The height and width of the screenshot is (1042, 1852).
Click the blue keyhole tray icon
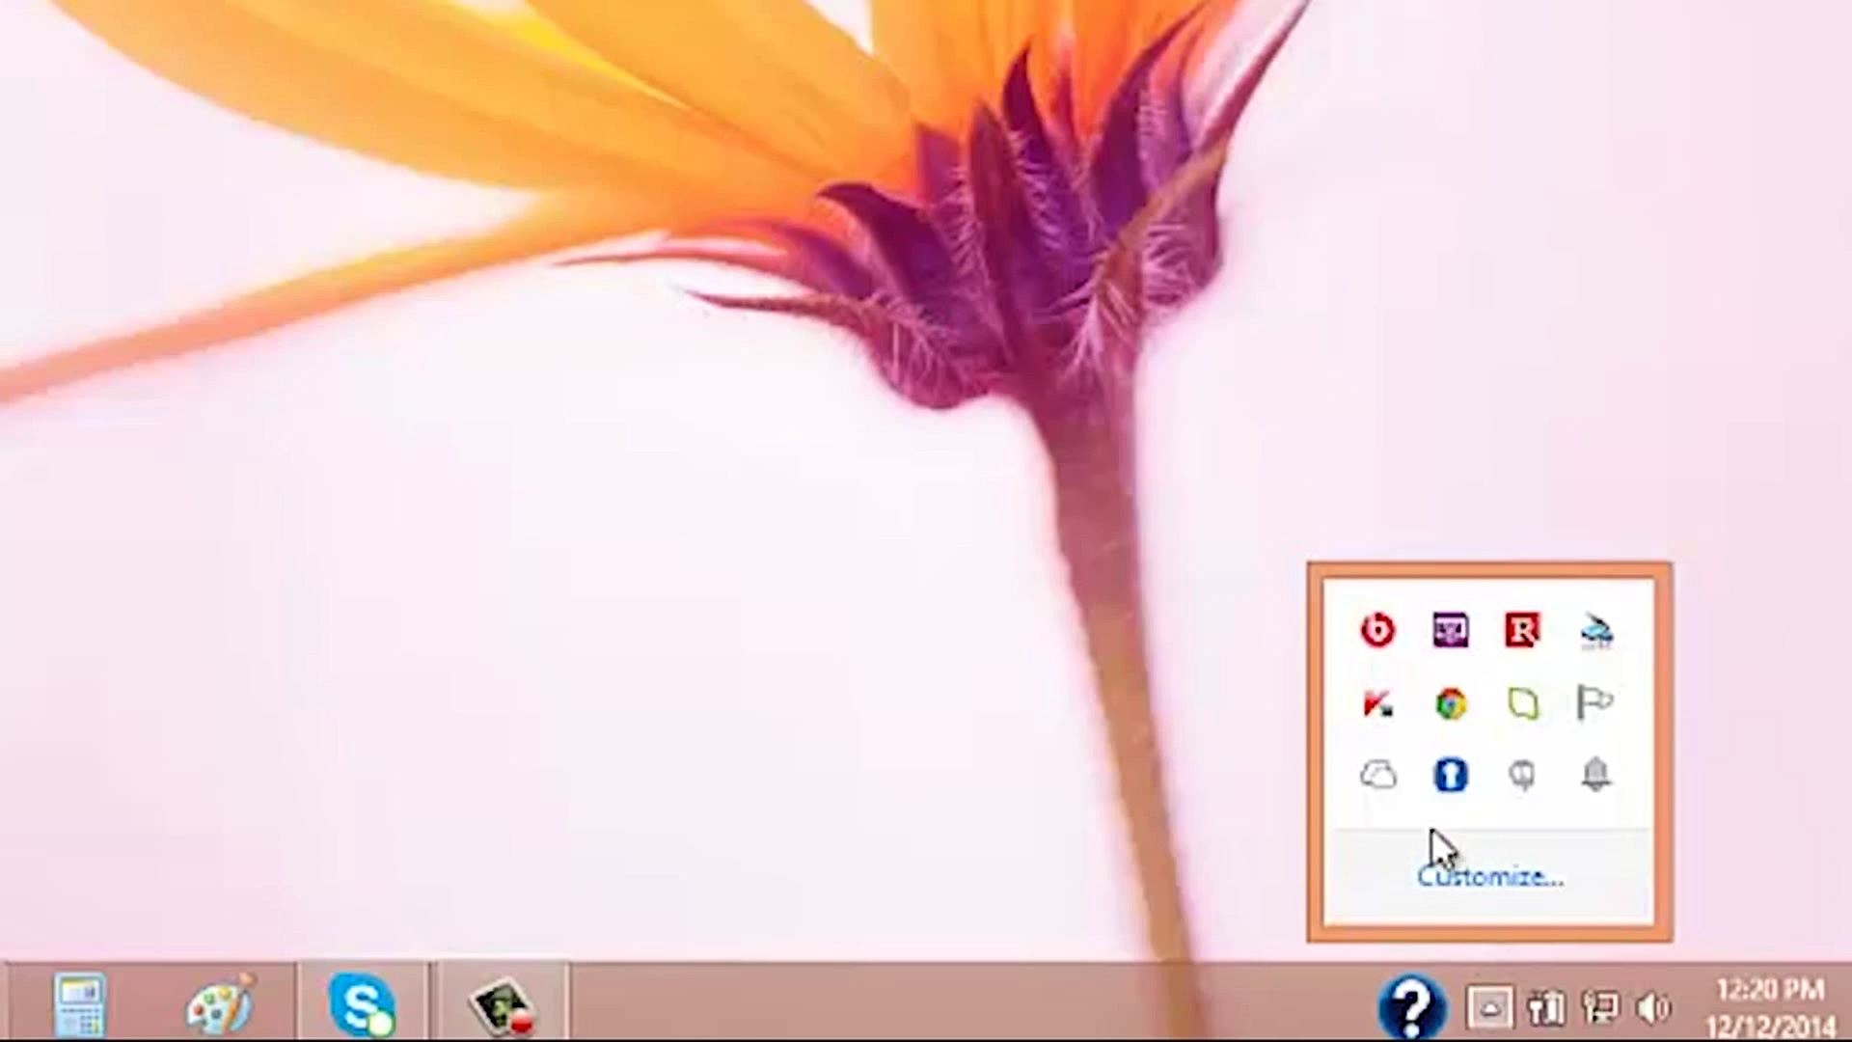(x=1450, y=775)
